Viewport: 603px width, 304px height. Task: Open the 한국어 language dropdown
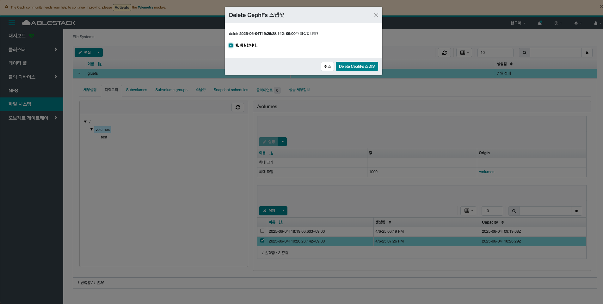click(x=518, y=23)
